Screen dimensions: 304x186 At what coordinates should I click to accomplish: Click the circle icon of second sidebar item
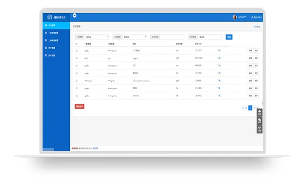(x=46, y=33)
